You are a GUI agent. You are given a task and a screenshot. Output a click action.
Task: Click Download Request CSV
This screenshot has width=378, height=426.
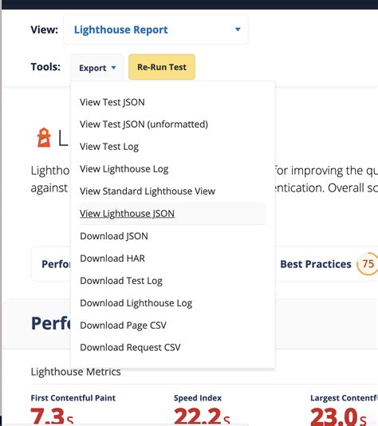pyautogui.click(x=130, y=348)
